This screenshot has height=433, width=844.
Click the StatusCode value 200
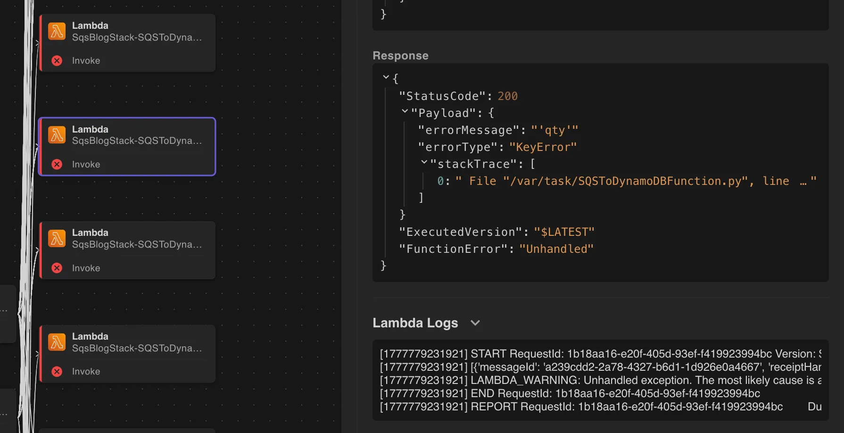click(508, 96)
